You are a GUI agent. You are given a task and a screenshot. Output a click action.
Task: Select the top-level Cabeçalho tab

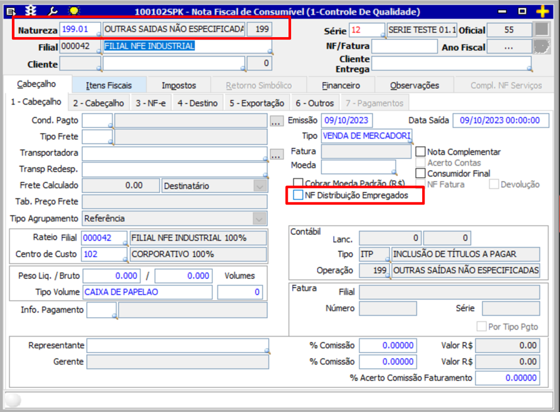pyautogui.click(x=37, y=84)
